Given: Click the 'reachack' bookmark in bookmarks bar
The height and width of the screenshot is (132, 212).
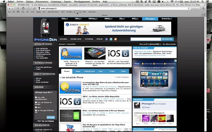Looking at the screenshot, I should (92, 12).
